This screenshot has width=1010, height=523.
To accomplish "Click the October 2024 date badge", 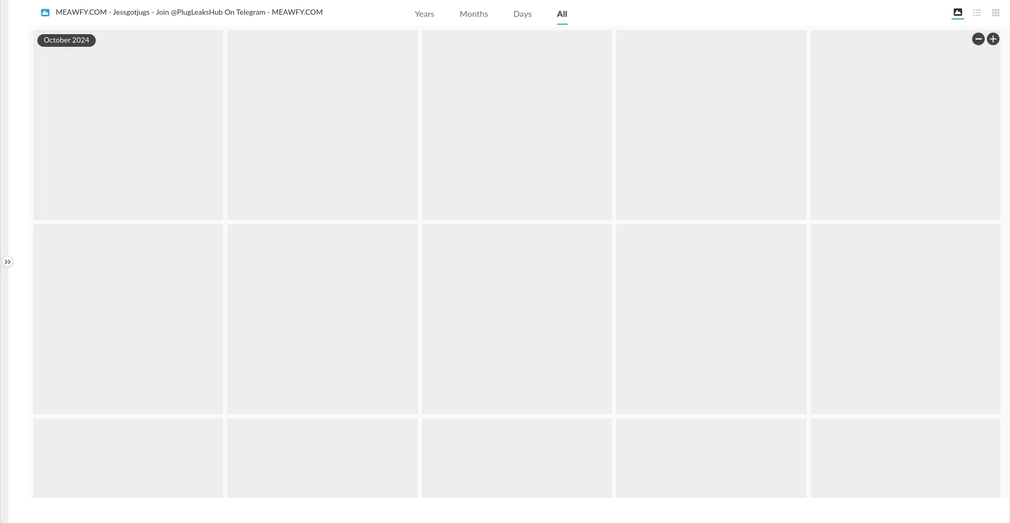I will 66,40.
